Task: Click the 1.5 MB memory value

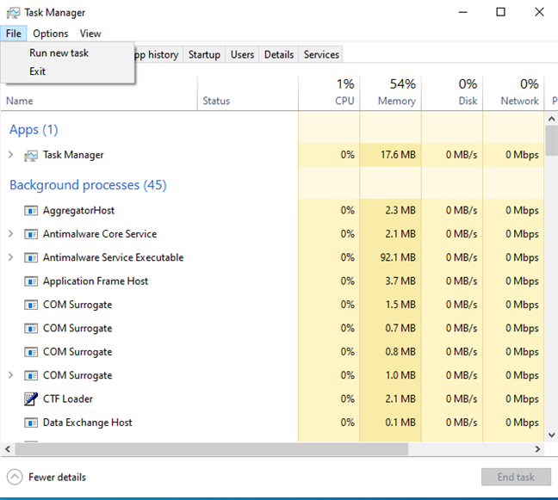Action: click(400, 305)
